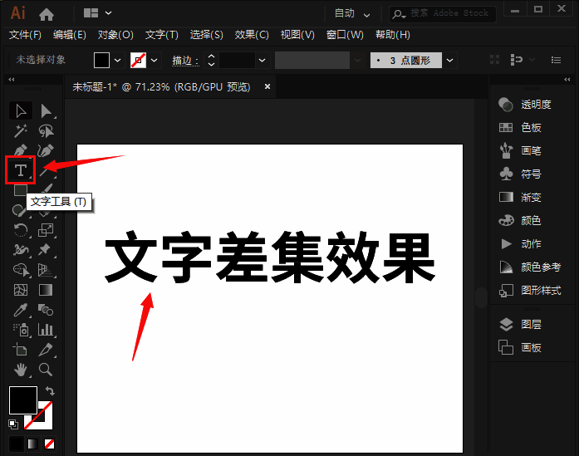
Task: Open the stroke weight dropdown
Action: pyautogui.click(x=263, y=60)
